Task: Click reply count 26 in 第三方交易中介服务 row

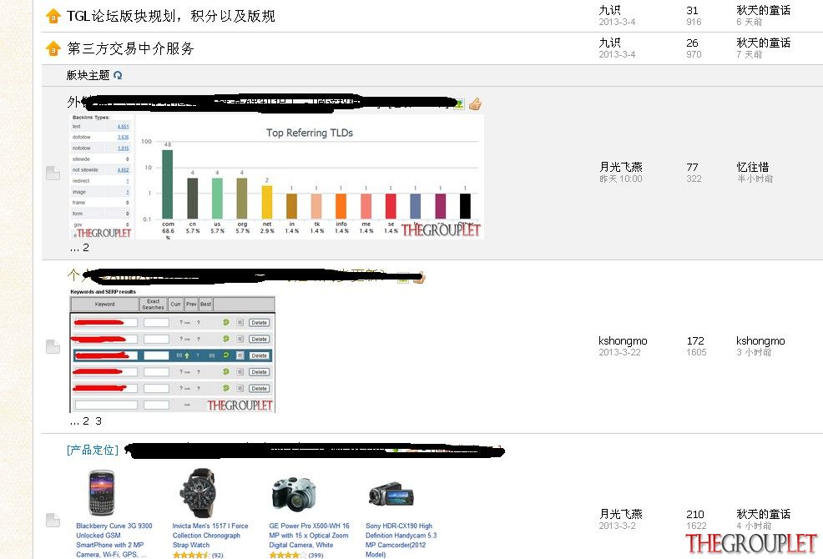Action: [692, 43]
